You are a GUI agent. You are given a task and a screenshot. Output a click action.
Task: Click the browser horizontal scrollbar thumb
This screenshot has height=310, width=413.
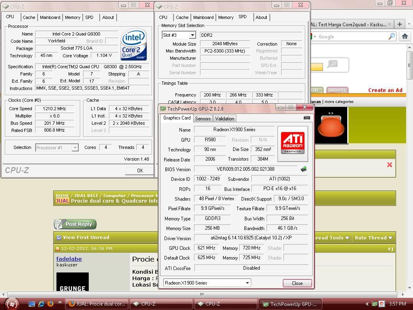(202, 294)
